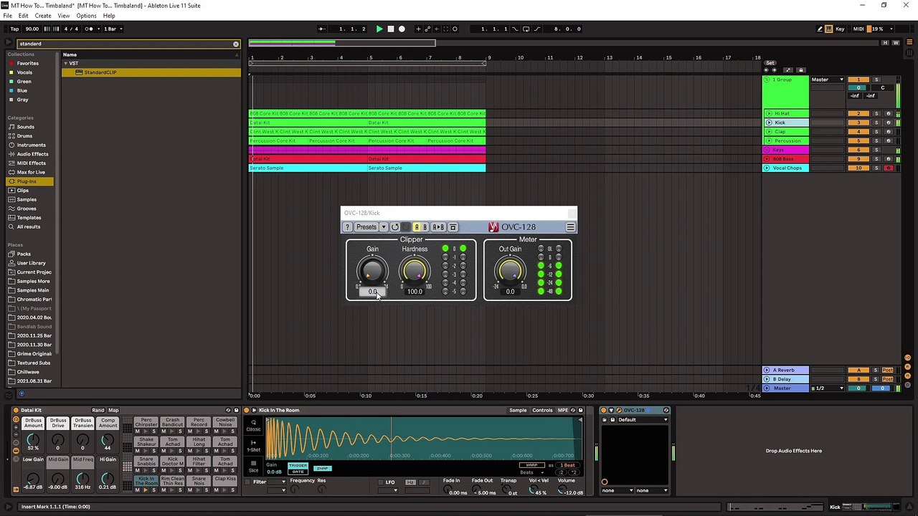Arm the Kick track for recording
Viewport: 918px width, 516px height.
[888, 123]
